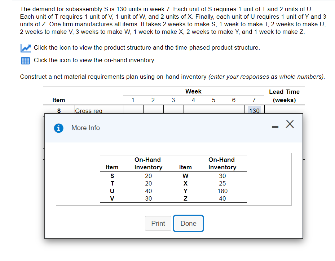The width and height of the screenshot is (335, 261).
Task: Click item S inventory value 20
Action: (x=148, y=176)
